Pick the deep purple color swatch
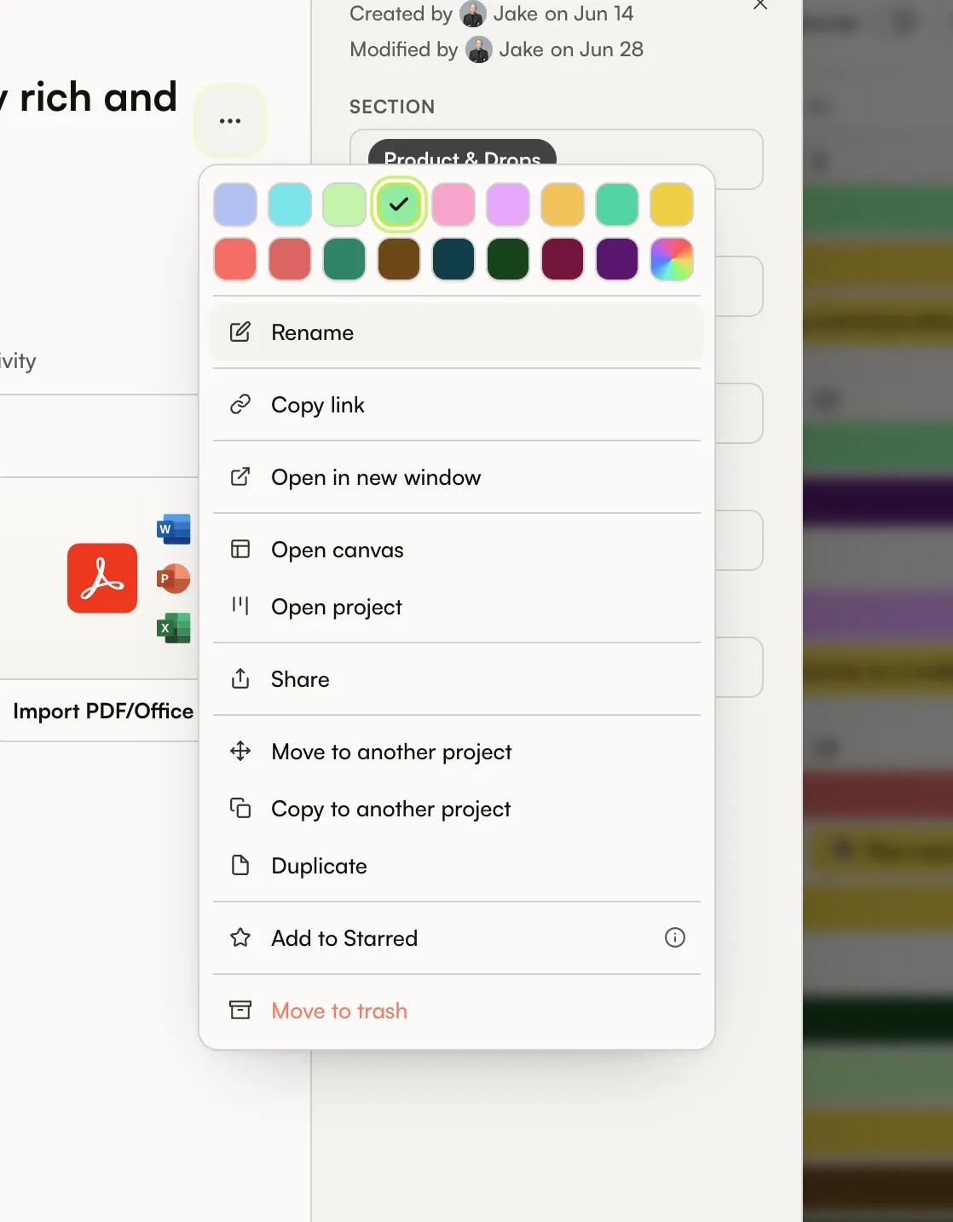The height and width of the screenshot is (1222, 953). coord(617,259)
